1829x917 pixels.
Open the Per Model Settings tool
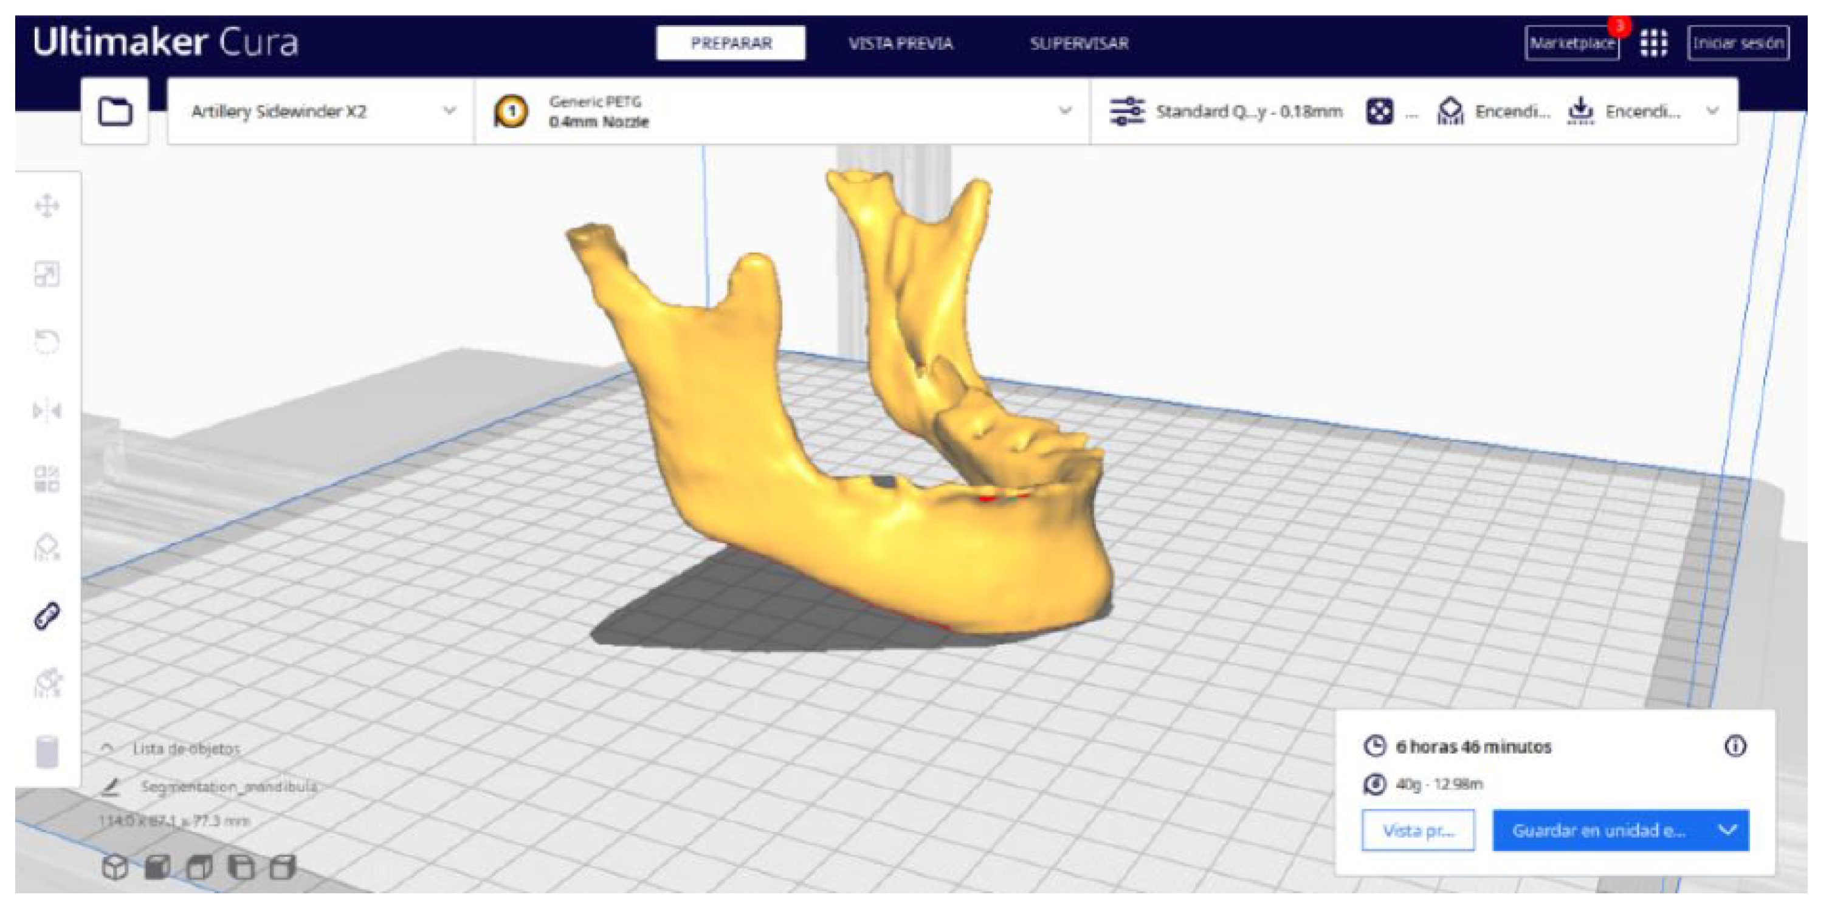[47, 478]
